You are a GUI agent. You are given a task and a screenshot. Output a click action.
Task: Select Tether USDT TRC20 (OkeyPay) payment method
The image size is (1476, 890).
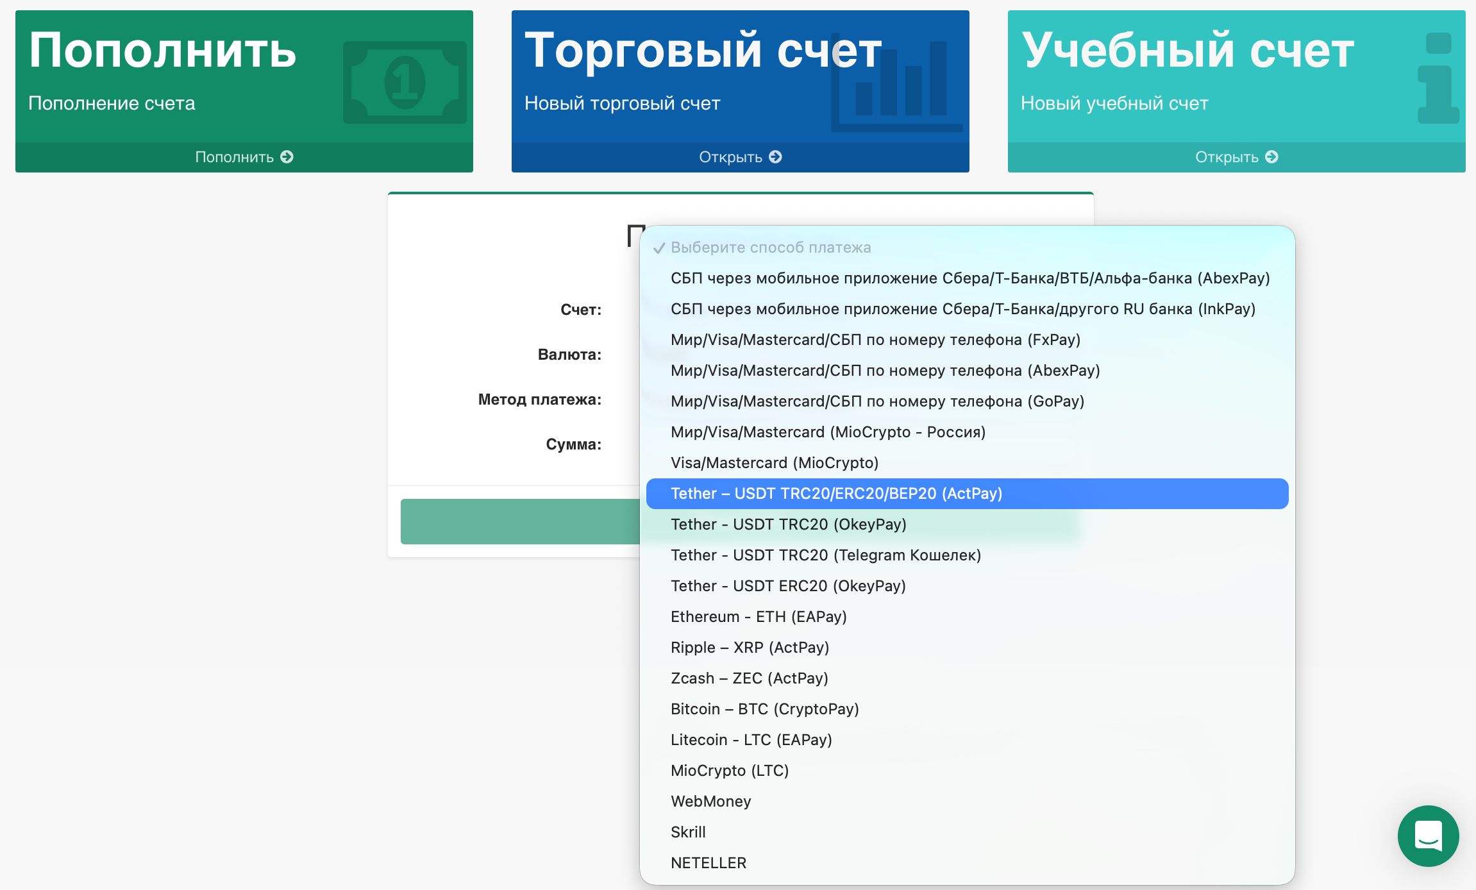tap(789, 524)
